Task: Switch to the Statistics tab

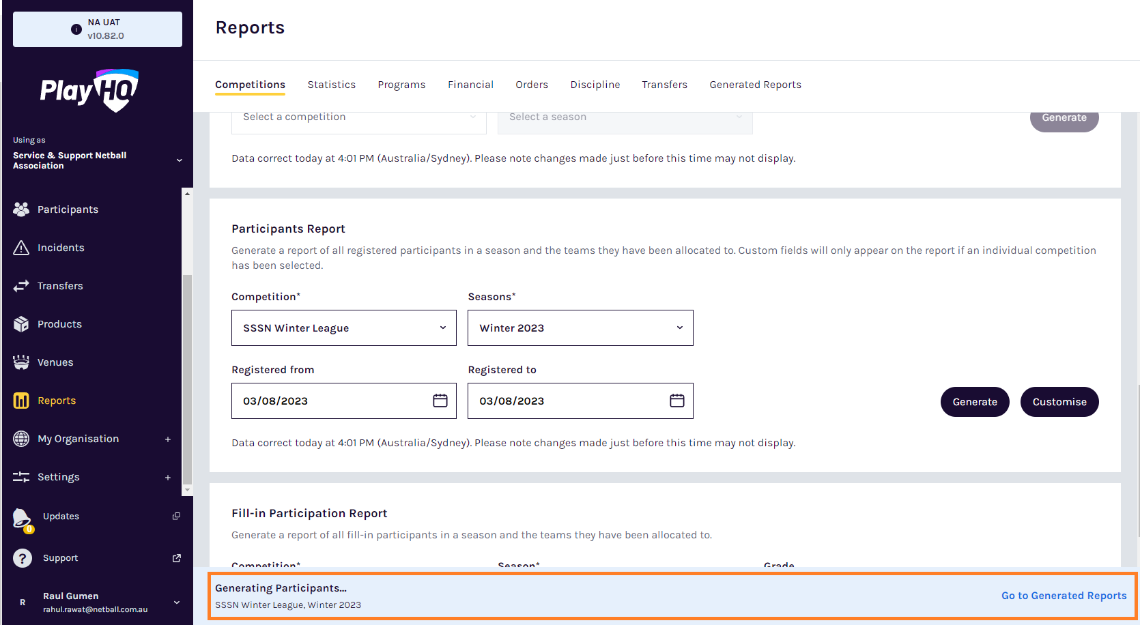Action: click(x=332, y=85)
